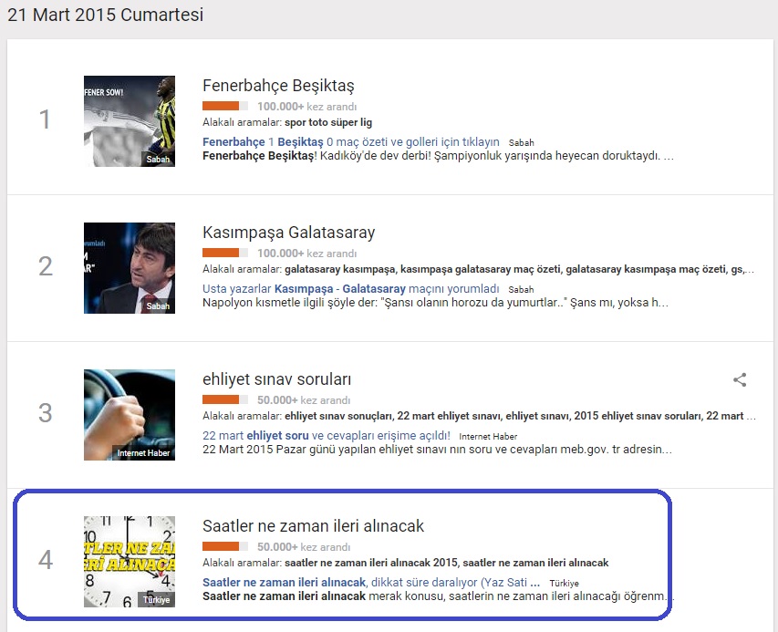The width and height of the screenshot is (778, 632).
Task: Click the Fenerbahçe Beşiktaş Sabah thumbnail
Action: [x=130, y=121]
